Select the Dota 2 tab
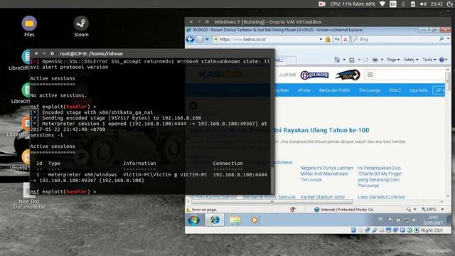The width and height of the screenshot is (455, 256). pos(395,90)
